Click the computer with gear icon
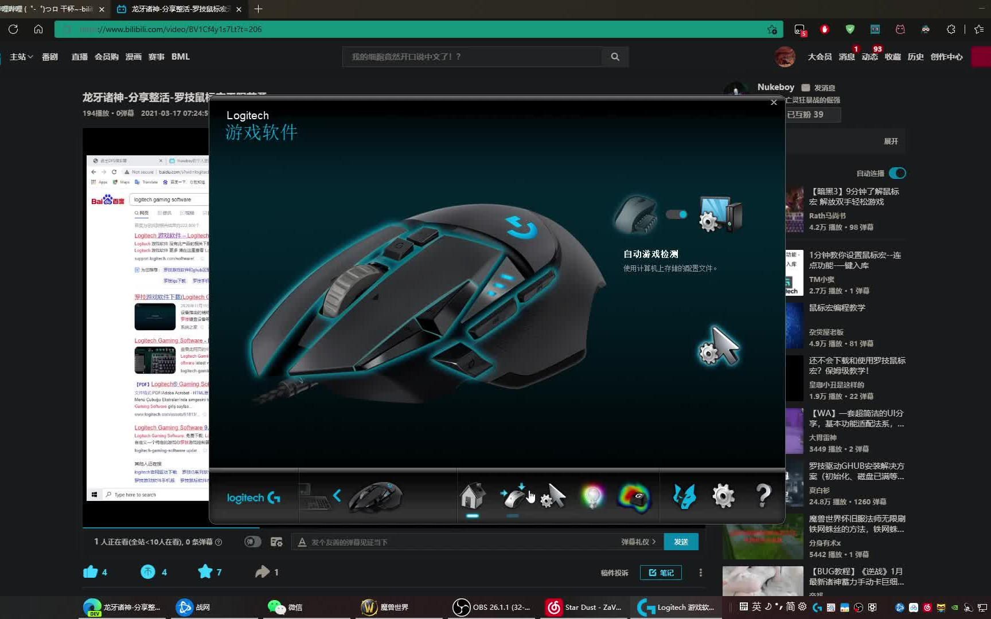 pos(721,214)
